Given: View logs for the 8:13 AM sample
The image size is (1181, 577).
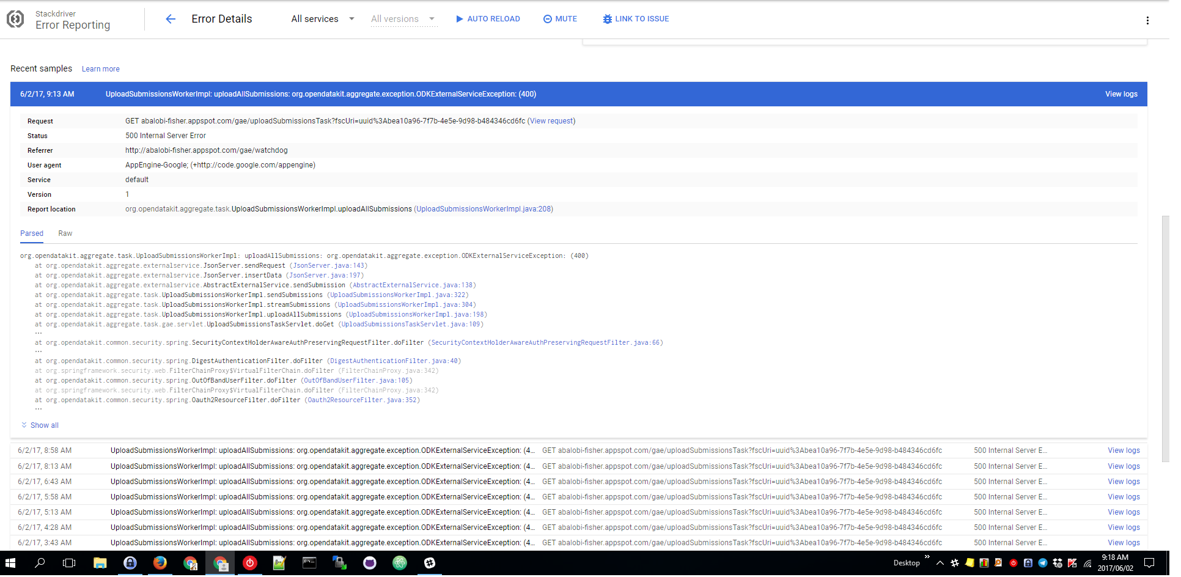Looking at the screenshot, I should tap(1124, 466).
